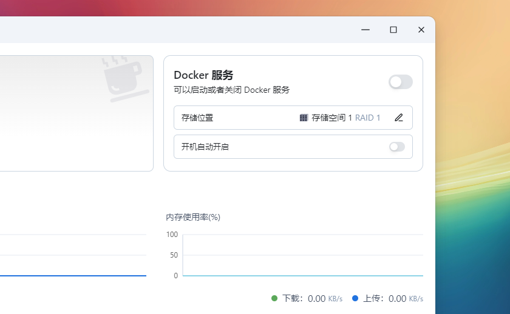Click the 下载 speed value 0.00 KB/s
Screen dimensions: 510x314
[x=325, y=298]
